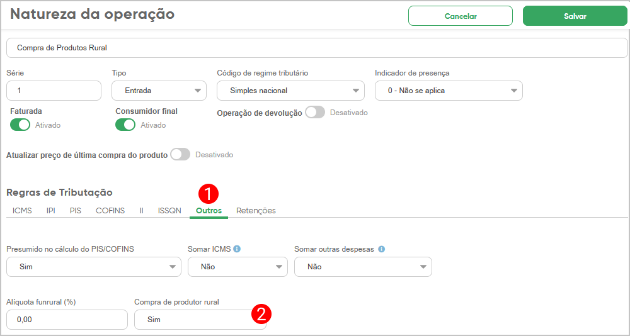Open the Somar outras despesas dropdown
This screenshot has width=630, height=336.
(x=364, y=267)
